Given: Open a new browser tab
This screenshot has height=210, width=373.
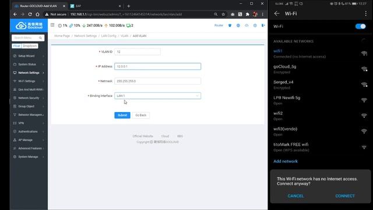Looking at the screenshot, I should pos(128,6).
